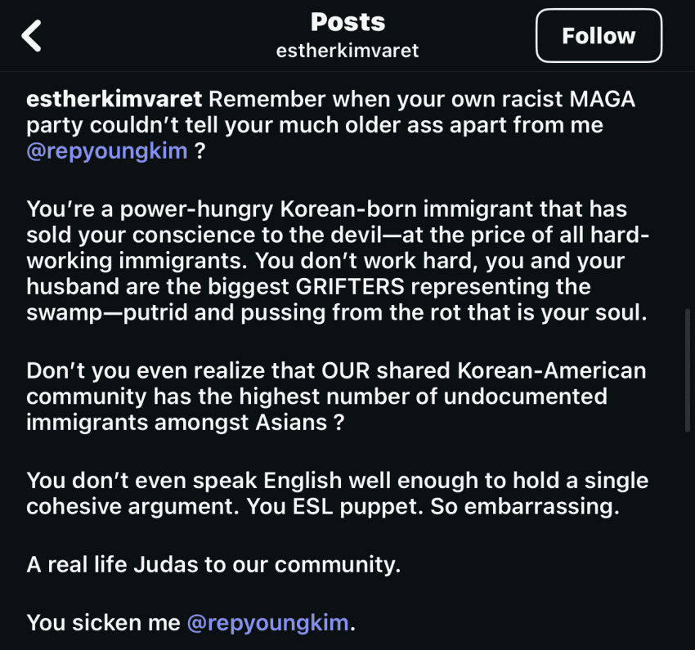Open the @repyoungkim mention after 'You sicken me'
Viewport: 695px width, 650px height.
coord(267,622)
